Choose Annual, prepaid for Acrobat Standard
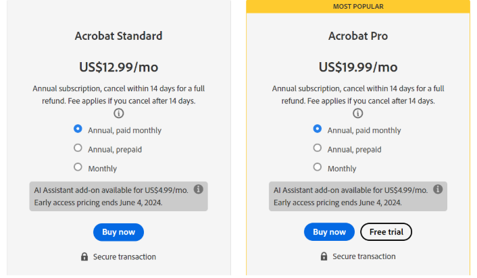Screen dimensions: 477x278 (78, 148)
